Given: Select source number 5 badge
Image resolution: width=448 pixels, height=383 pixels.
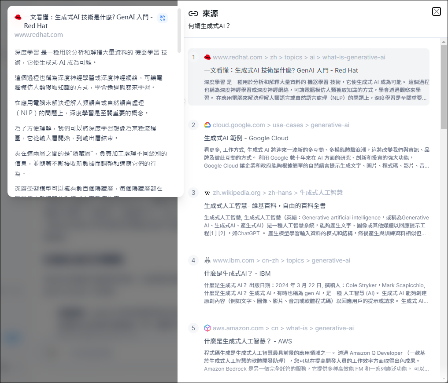Looking at the screenshot, I should (x=193, y=328).
